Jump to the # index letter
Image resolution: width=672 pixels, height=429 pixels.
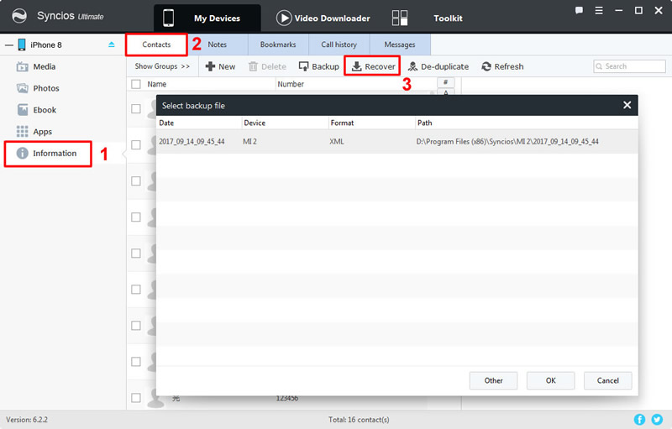pyautogui.click(x=446, y=82)
